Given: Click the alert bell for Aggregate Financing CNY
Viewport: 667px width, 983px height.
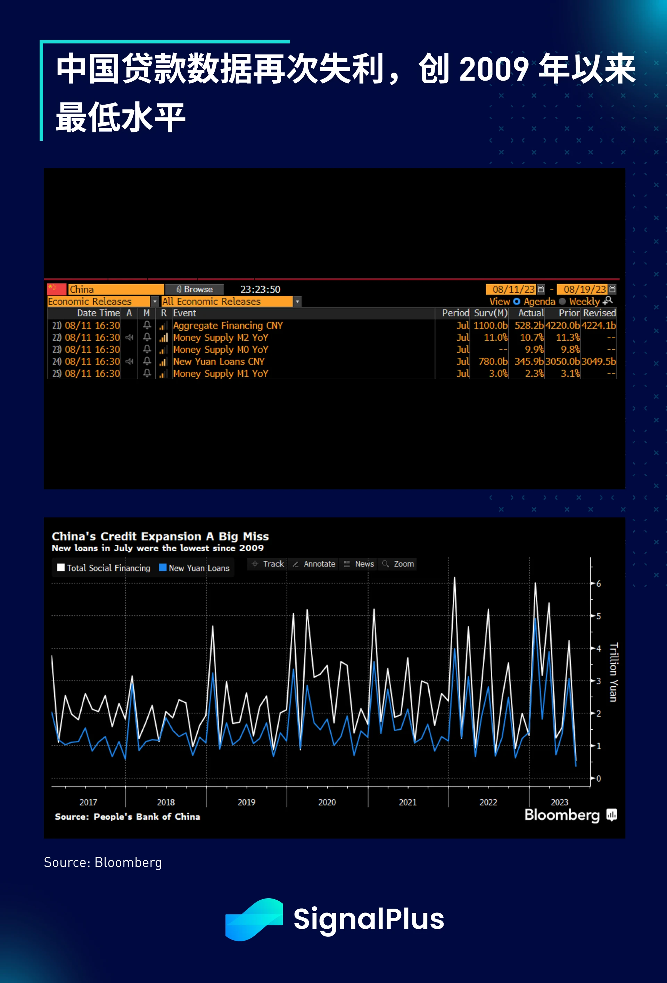Looking at the screenshot, I should pos(147,325).
